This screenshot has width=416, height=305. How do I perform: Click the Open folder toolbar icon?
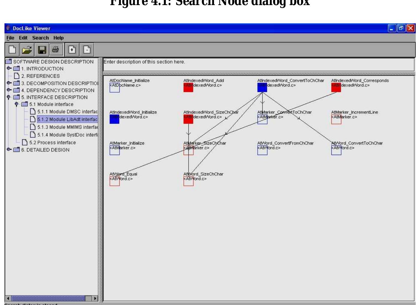click(x=27, y=50)
